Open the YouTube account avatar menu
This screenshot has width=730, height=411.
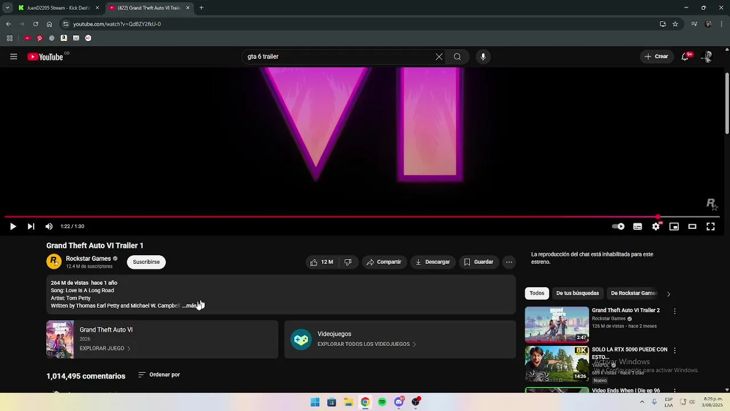(x=707, y=57)
